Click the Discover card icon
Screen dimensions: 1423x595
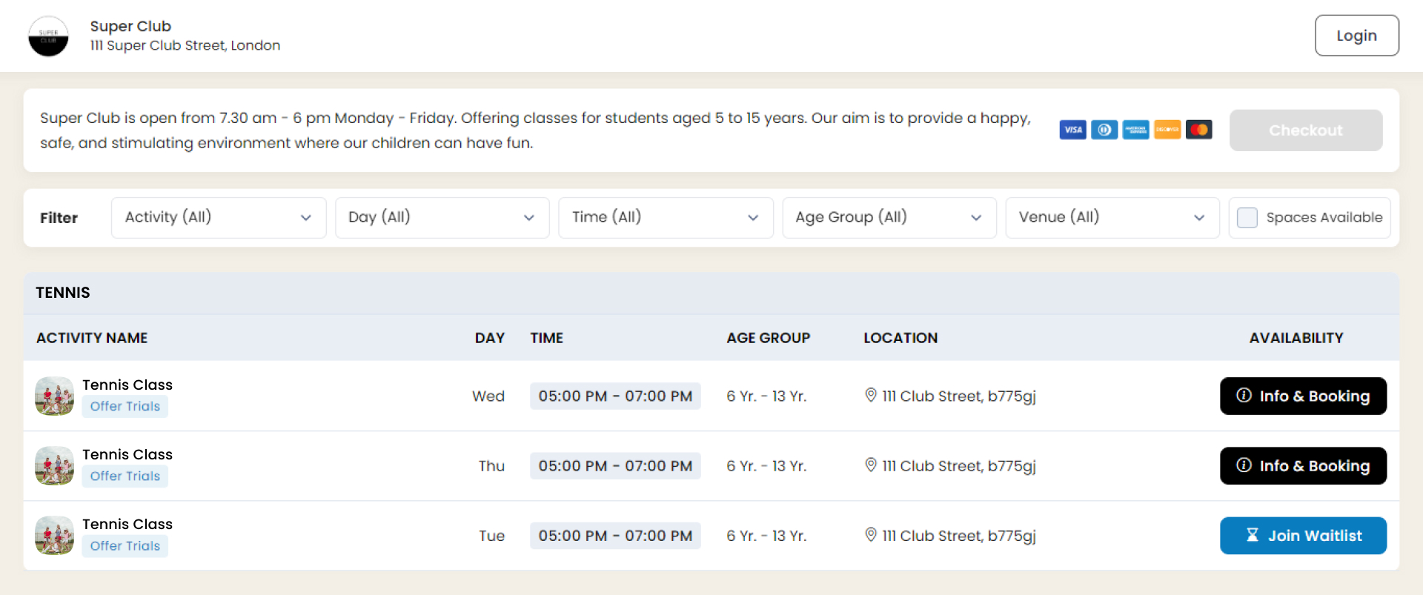[1167, 130]
